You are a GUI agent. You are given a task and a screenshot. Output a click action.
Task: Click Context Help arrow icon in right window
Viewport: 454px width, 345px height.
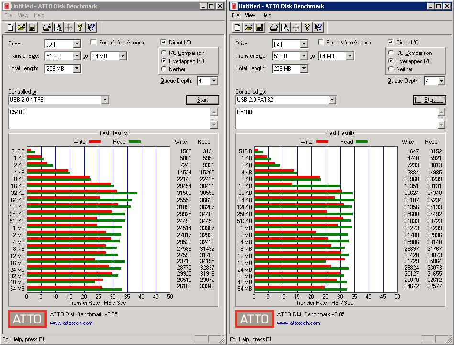coord(318,27)
